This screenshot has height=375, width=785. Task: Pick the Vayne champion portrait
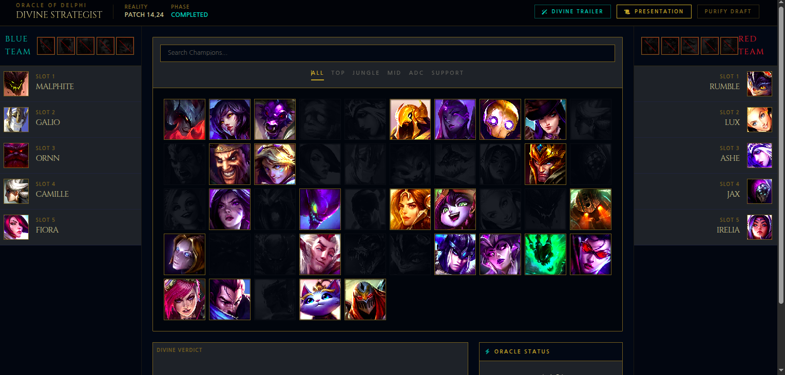(x=590, y=254)
